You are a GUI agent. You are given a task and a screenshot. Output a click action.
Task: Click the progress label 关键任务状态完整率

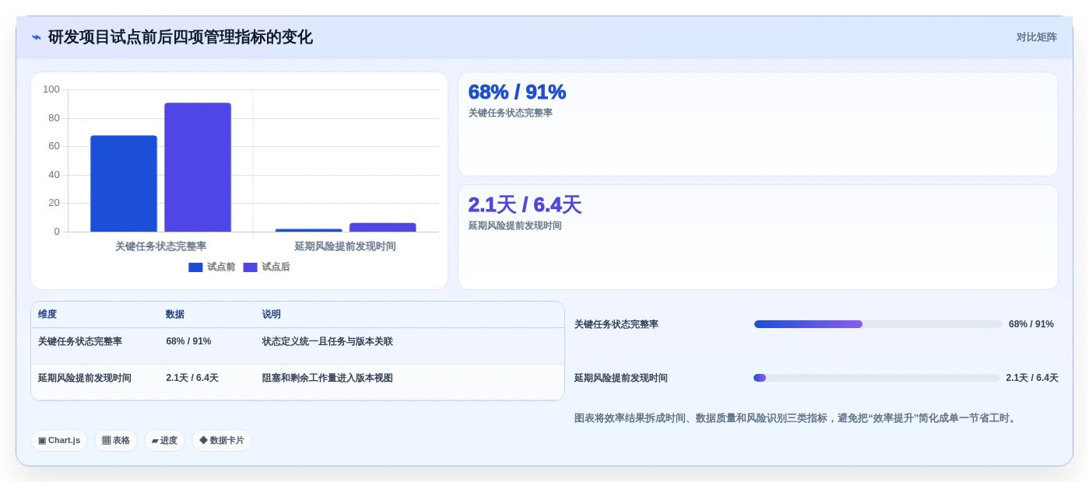pos(617,324)
